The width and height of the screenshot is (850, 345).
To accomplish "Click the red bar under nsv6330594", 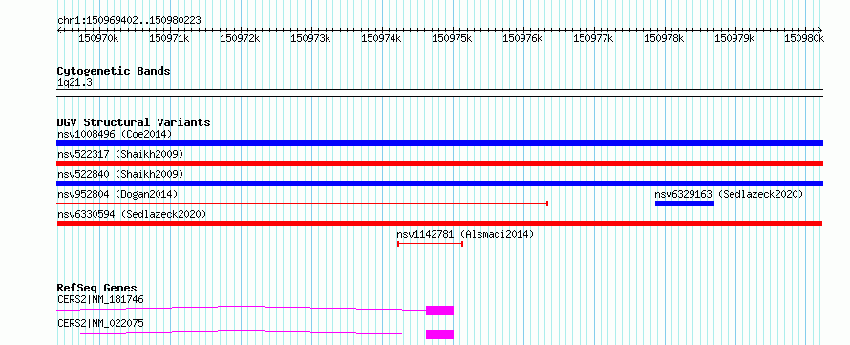I will [x=439, y=224].
